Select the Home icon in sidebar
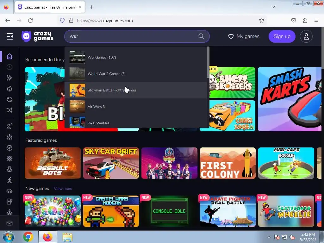The height and width of the screenshot is (243, 324). (9, 56)
